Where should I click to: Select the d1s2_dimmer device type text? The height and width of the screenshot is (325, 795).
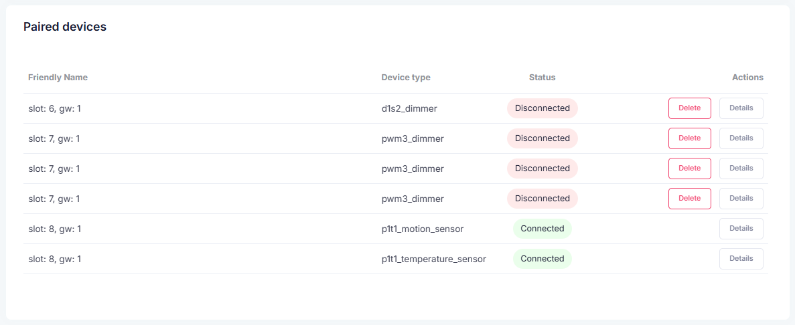(409, 108)
